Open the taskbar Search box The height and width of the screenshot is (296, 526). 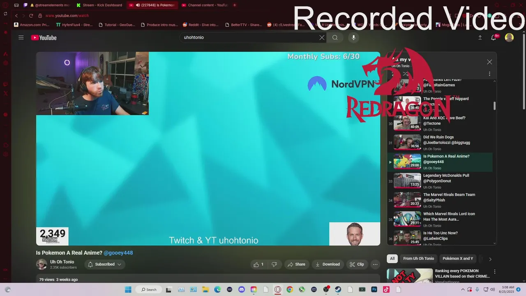(x=149, y=289)
